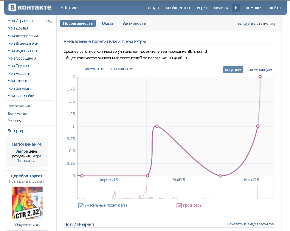Open the date range 1 Марта – 18 Июня
This screenshot has width=290, height=231.
point(107,69)
